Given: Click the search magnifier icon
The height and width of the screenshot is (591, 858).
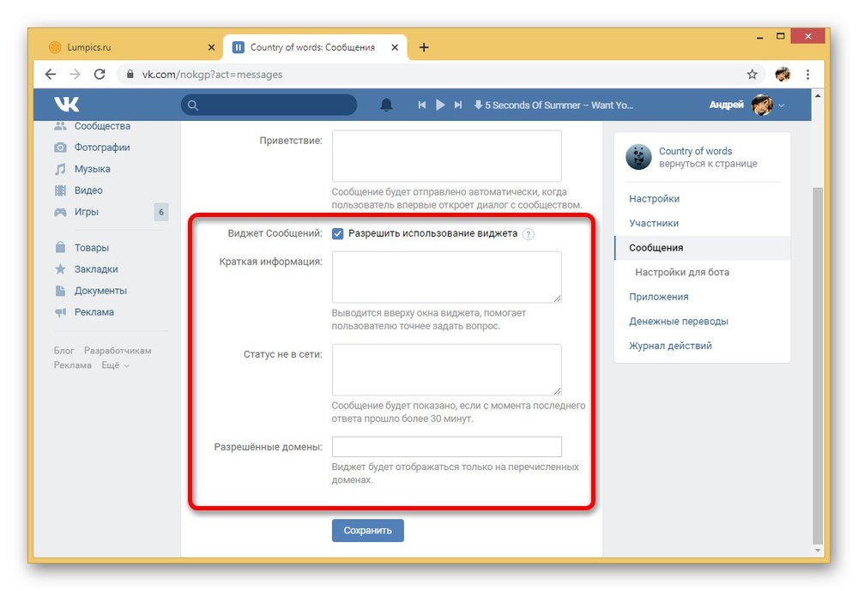Looking at the screenshot, I should tap(192, 105).
